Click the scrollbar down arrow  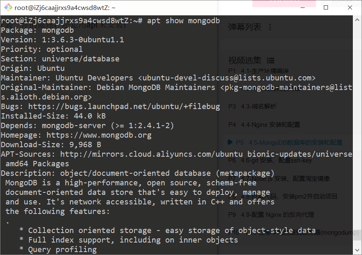tap(357, 250)
